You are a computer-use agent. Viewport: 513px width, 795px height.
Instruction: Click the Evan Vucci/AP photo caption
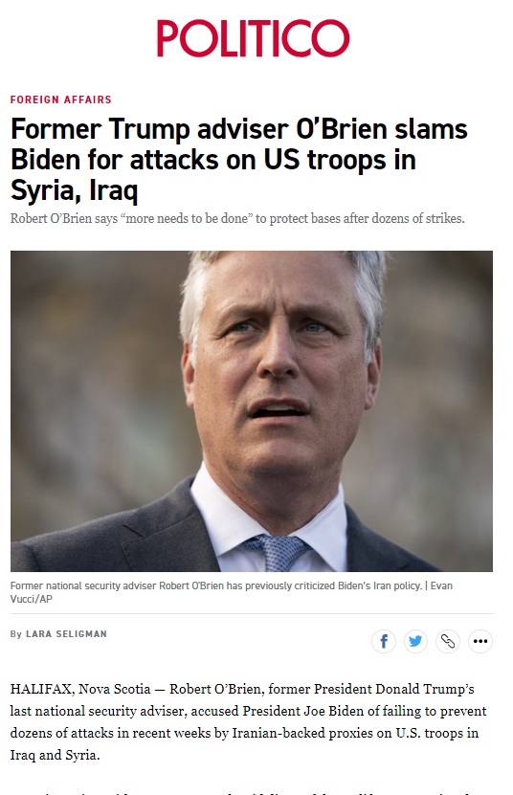(x=232, y=592)
